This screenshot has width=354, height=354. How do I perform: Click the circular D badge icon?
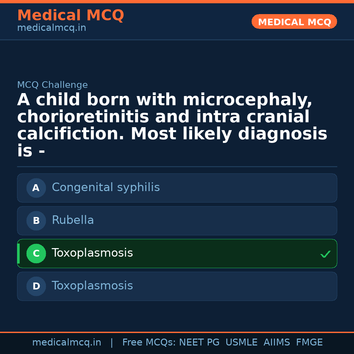[36, 286]
